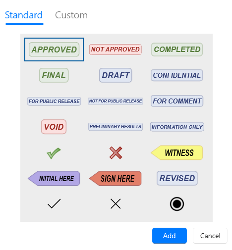
Task: Pick the REVISED stamp
Action: [177, 178]
